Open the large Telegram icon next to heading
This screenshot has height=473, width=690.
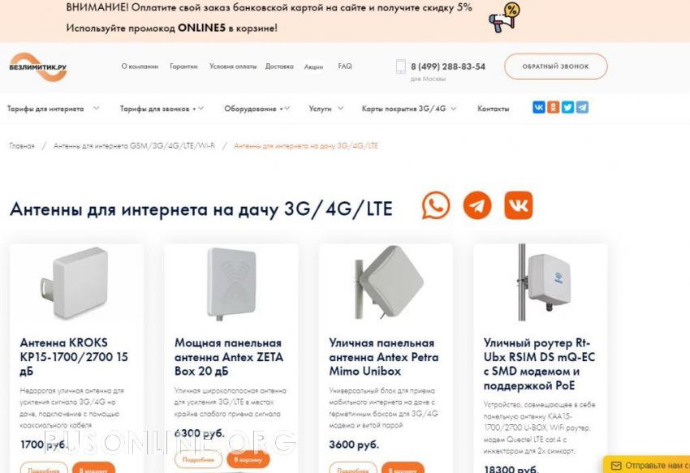click(x=477, y=205)
